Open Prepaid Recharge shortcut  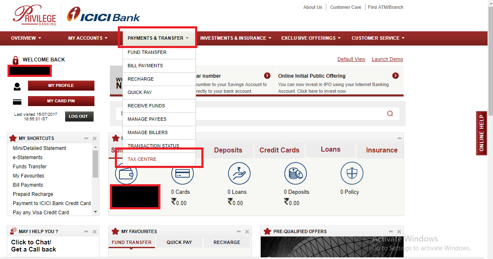click(x=33, y=194)
